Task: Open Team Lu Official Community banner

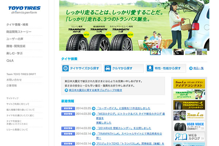Action: coord(189,116)
